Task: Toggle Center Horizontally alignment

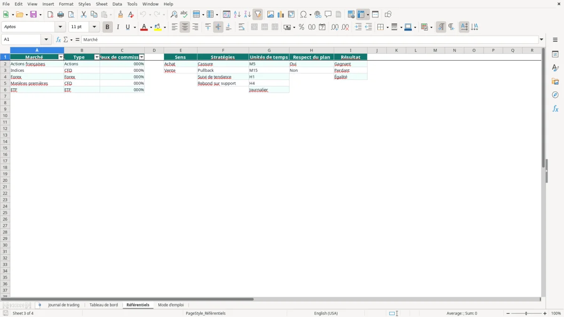Action: click(185, 27)
